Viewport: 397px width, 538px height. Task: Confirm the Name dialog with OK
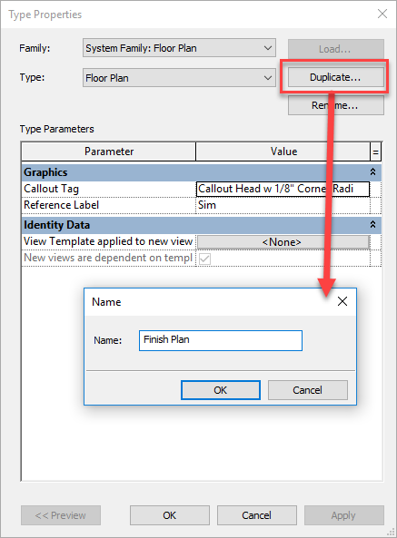click(x=221, y=390)
